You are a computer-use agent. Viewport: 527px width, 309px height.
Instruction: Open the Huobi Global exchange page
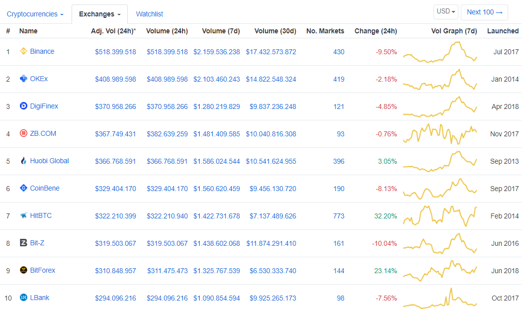tap(49, 161)
